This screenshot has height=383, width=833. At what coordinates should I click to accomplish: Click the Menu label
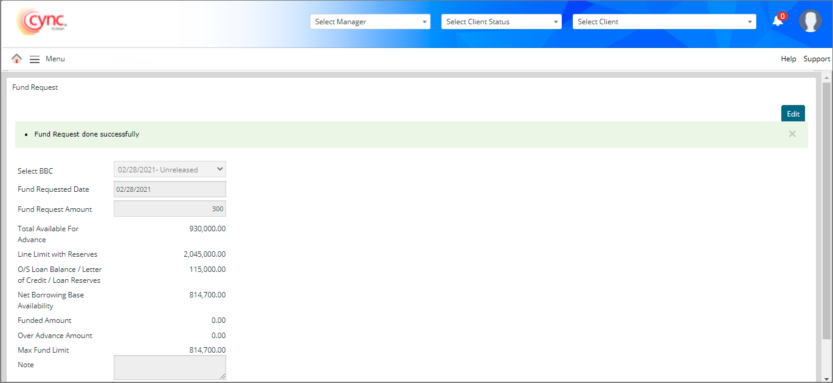55,59
